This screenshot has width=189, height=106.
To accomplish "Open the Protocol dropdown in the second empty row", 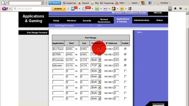I will coord(96,77).
